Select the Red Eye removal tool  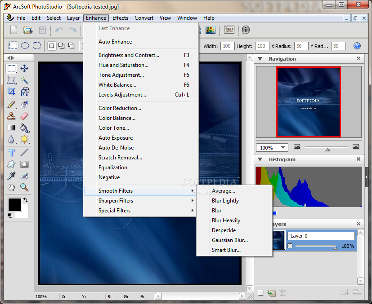(x=24, y=176)
